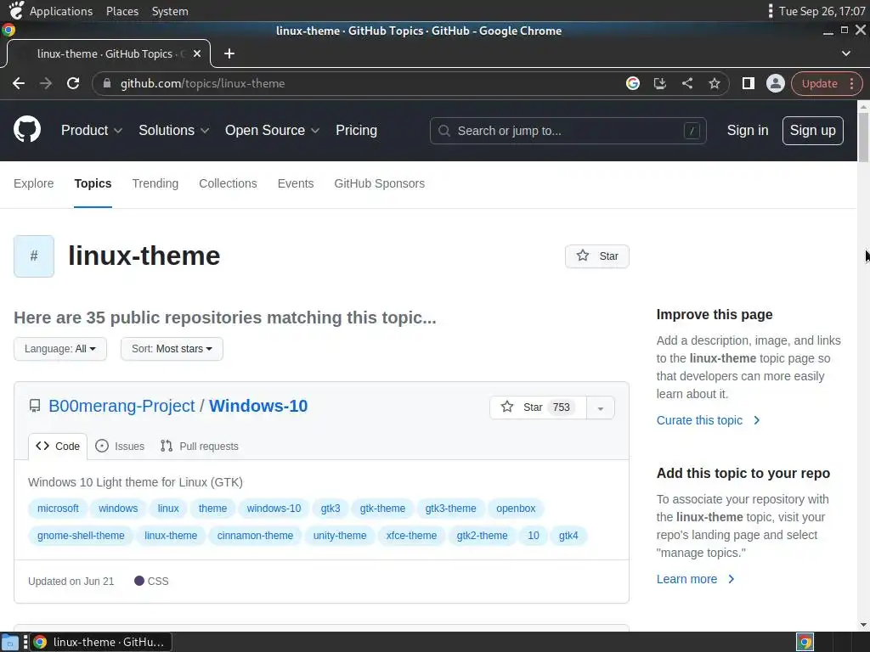Open the System menu
Screen dimensions: 870x652
[x=170, y=11]
